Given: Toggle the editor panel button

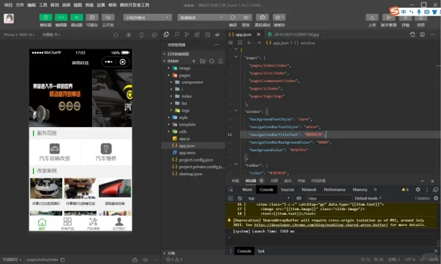Looking at the screenshot, I should tap(61, 18).
